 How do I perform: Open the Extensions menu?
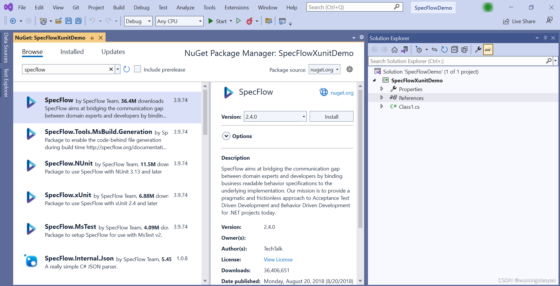[x=237, y=8]
